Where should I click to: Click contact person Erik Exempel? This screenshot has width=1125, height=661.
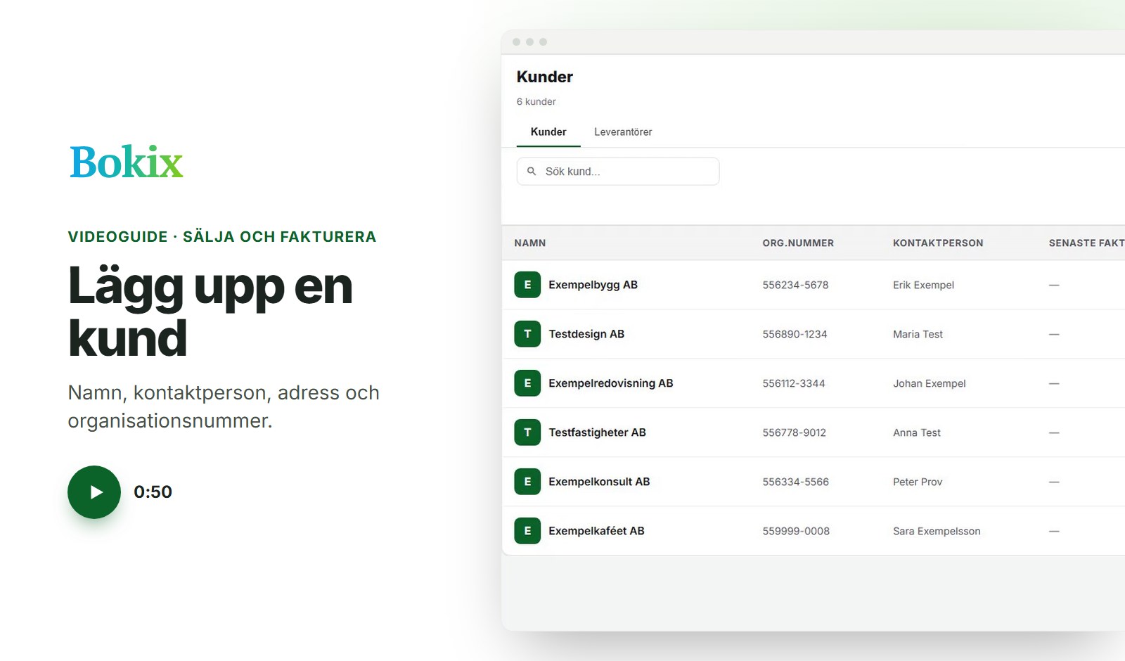923,285
